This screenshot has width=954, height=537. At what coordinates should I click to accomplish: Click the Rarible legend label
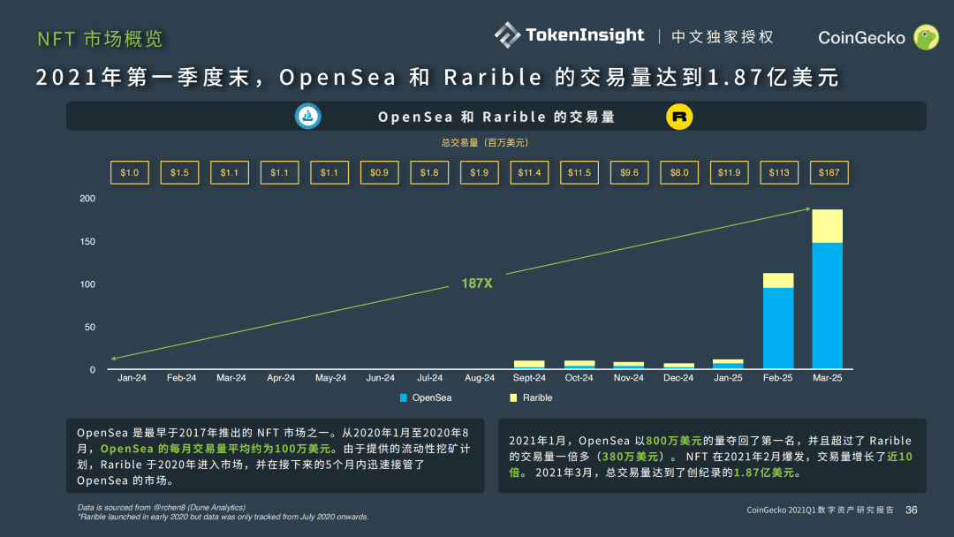click(538, 397)
